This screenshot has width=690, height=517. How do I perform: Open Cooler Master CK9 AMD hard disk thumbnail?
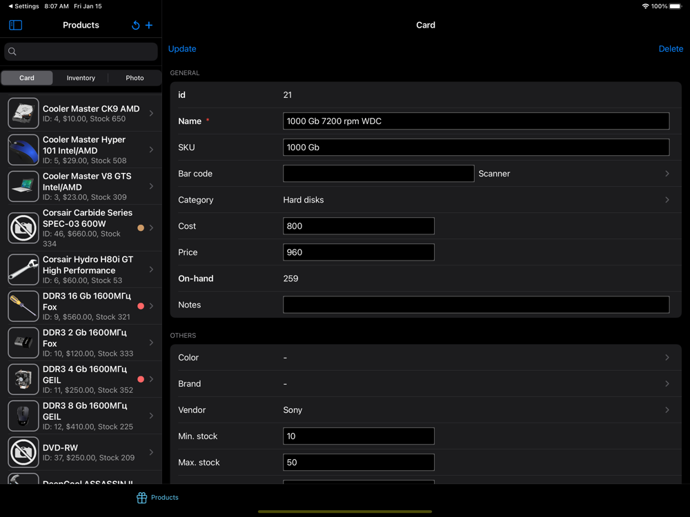click(23, 113)
